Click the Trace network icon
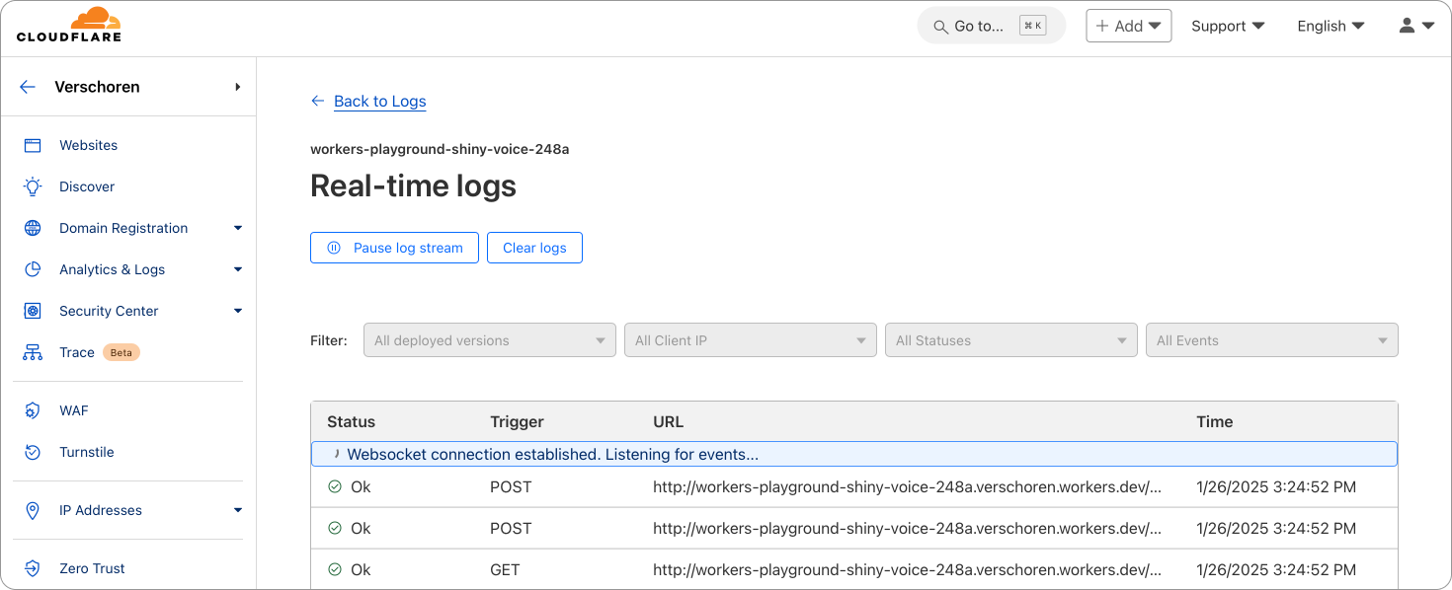The width and height of the screenshot is (1452, 590). pyautogui.click(x=33, y=352)
